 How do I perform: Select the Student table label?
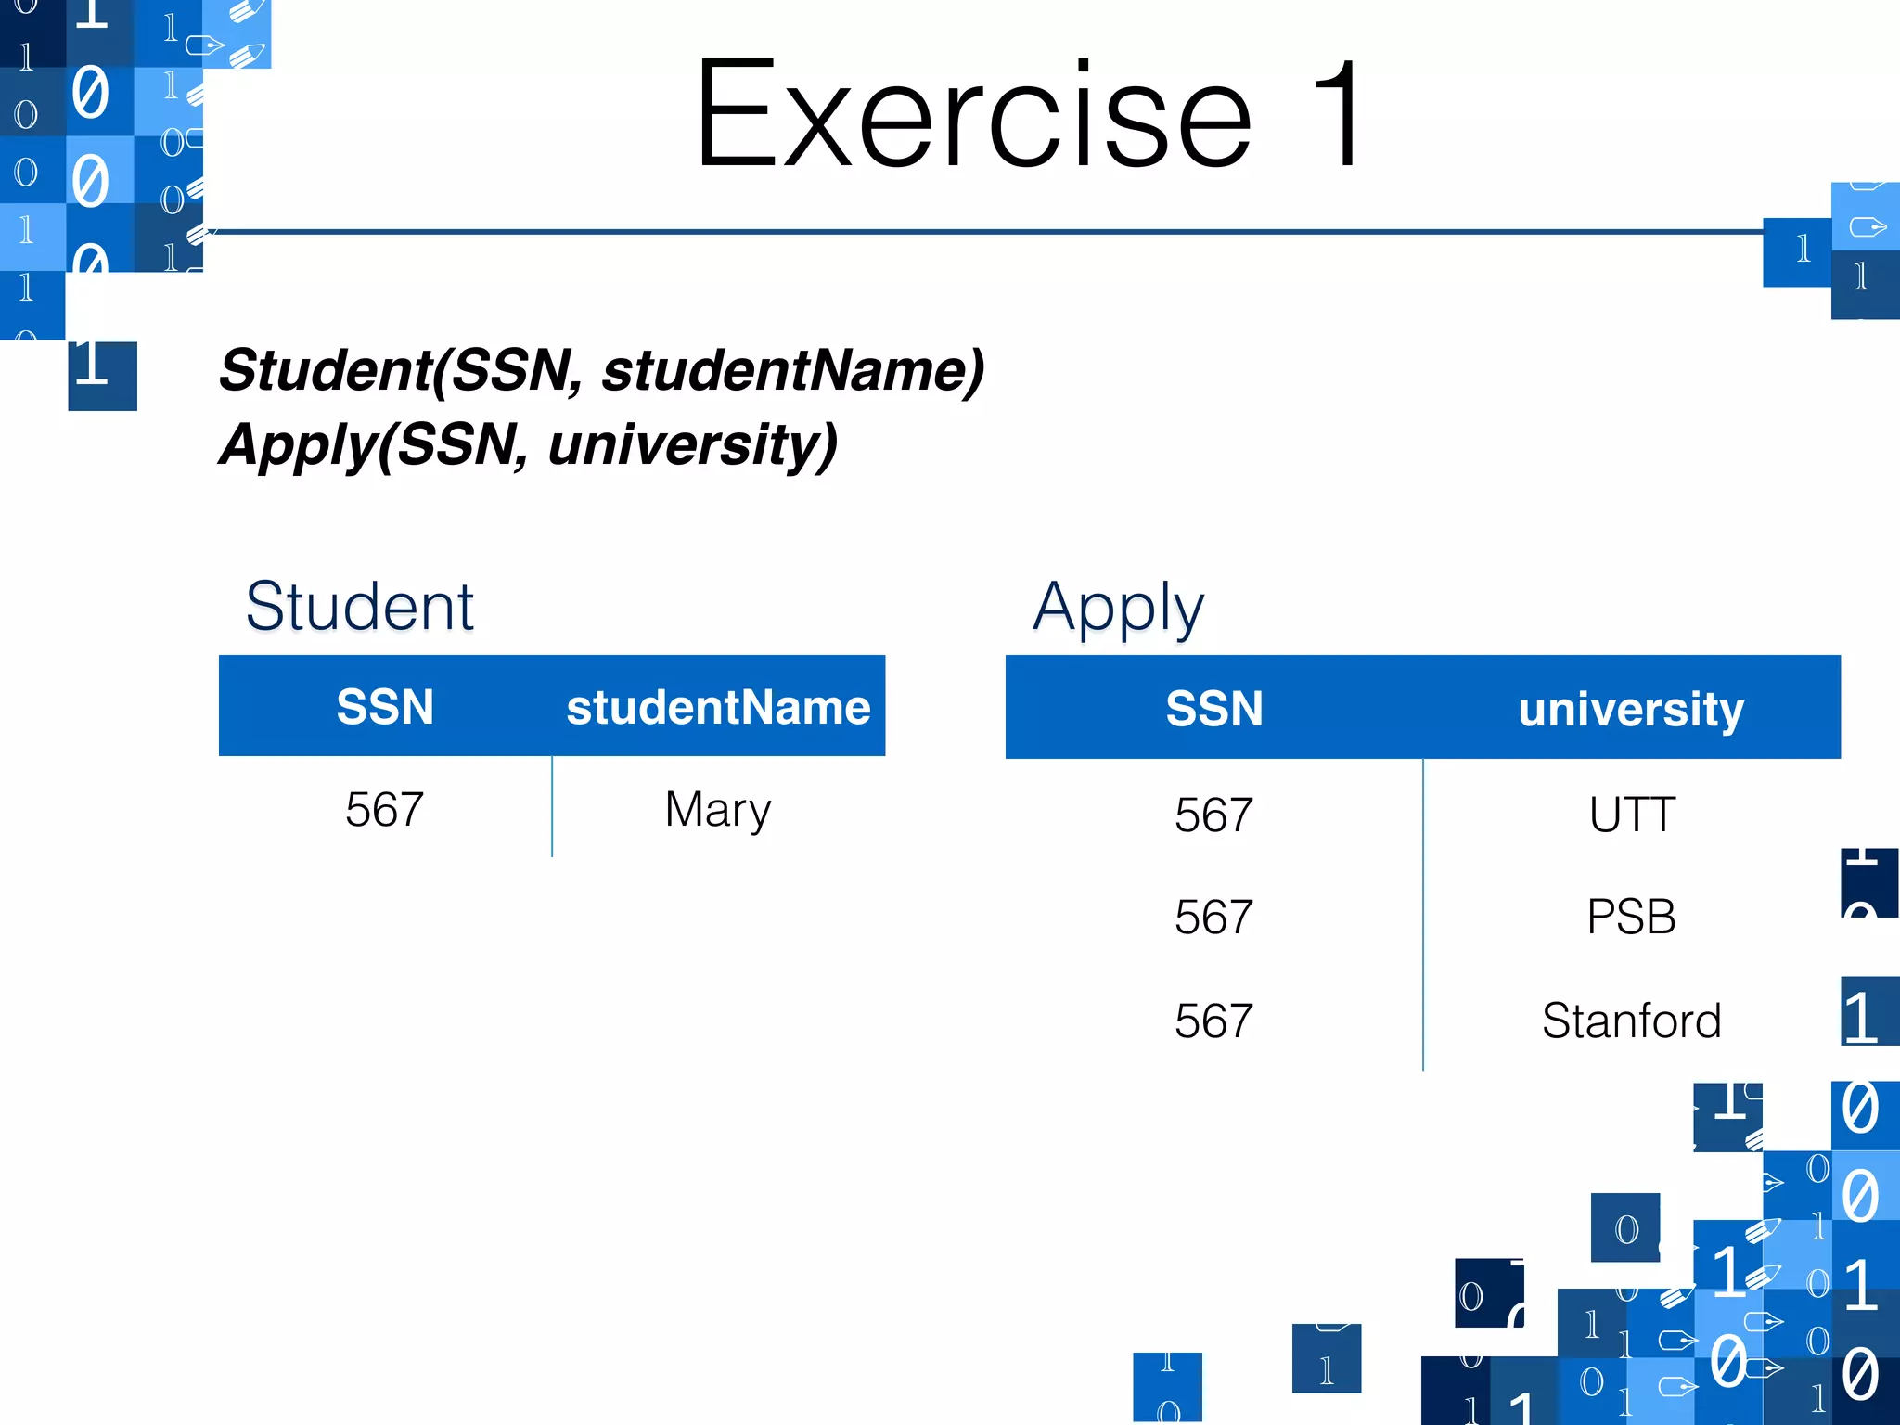click(359, 608)
